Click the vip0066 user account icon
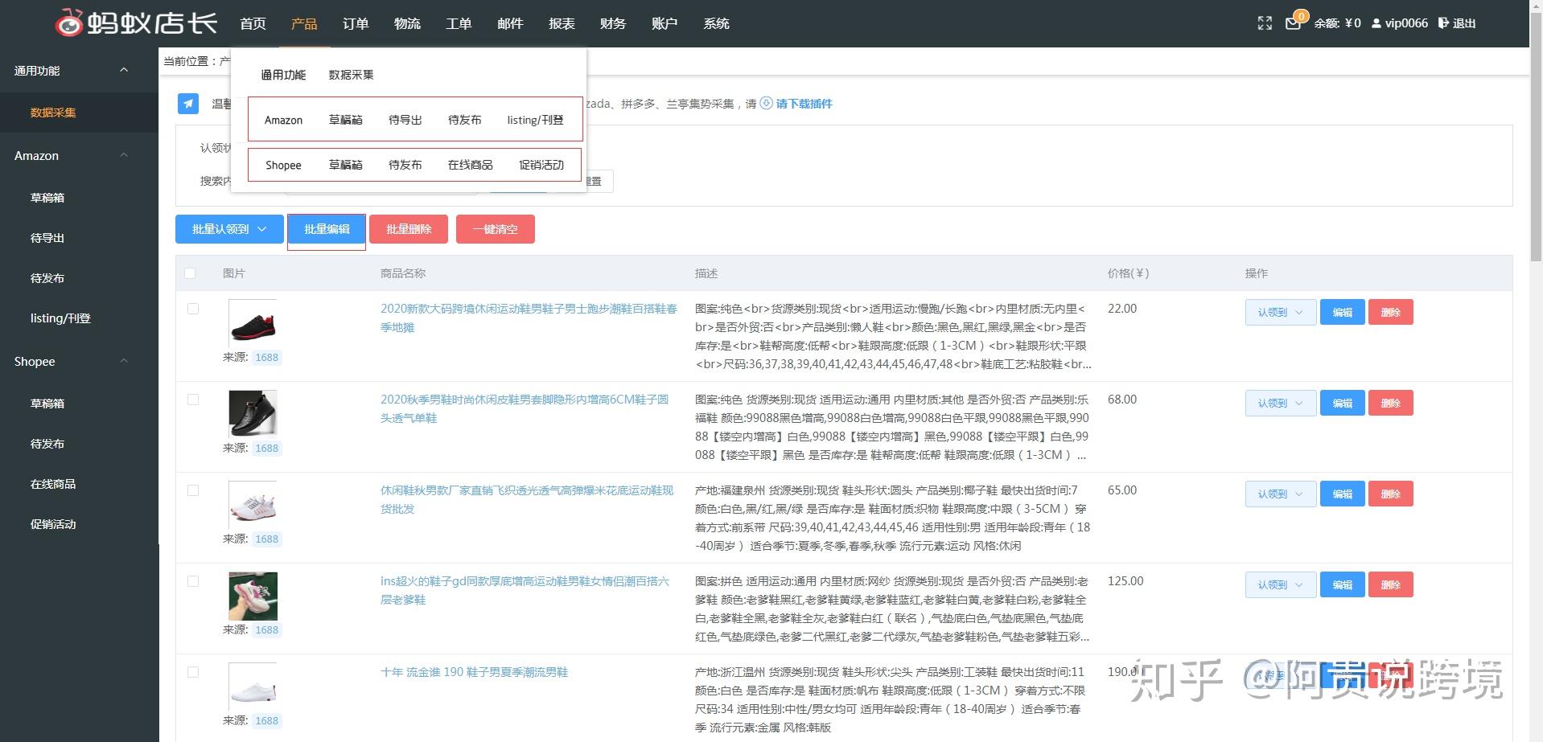Screen dimensions: 1543x742 (1376, 23)
